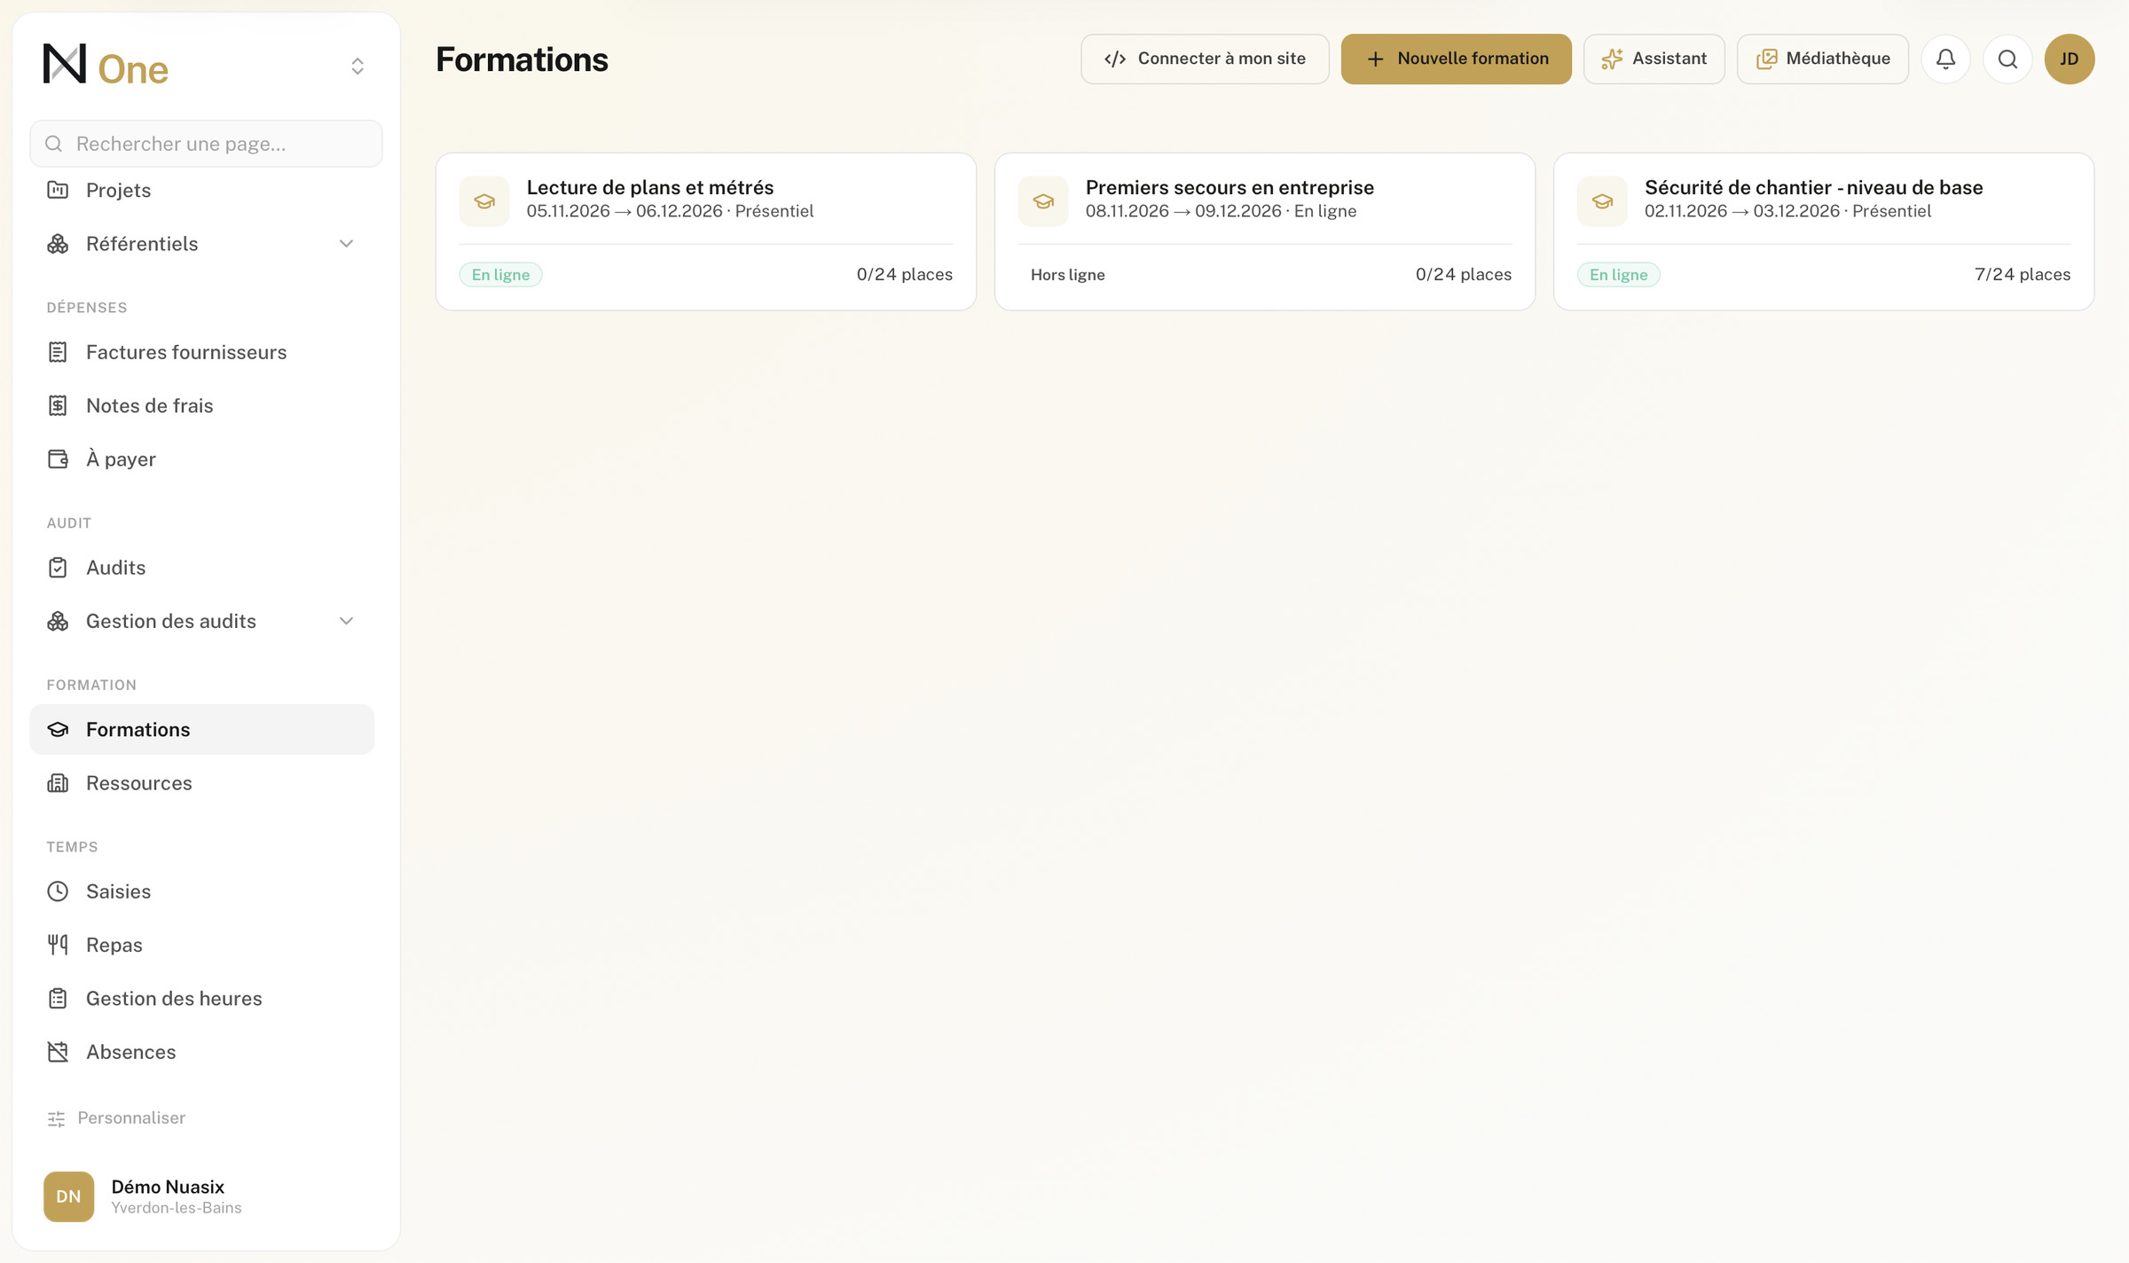This screenshot has width=2129, height=1263.
Task: Open Projets in sidebar
Action: click(202, 190)
